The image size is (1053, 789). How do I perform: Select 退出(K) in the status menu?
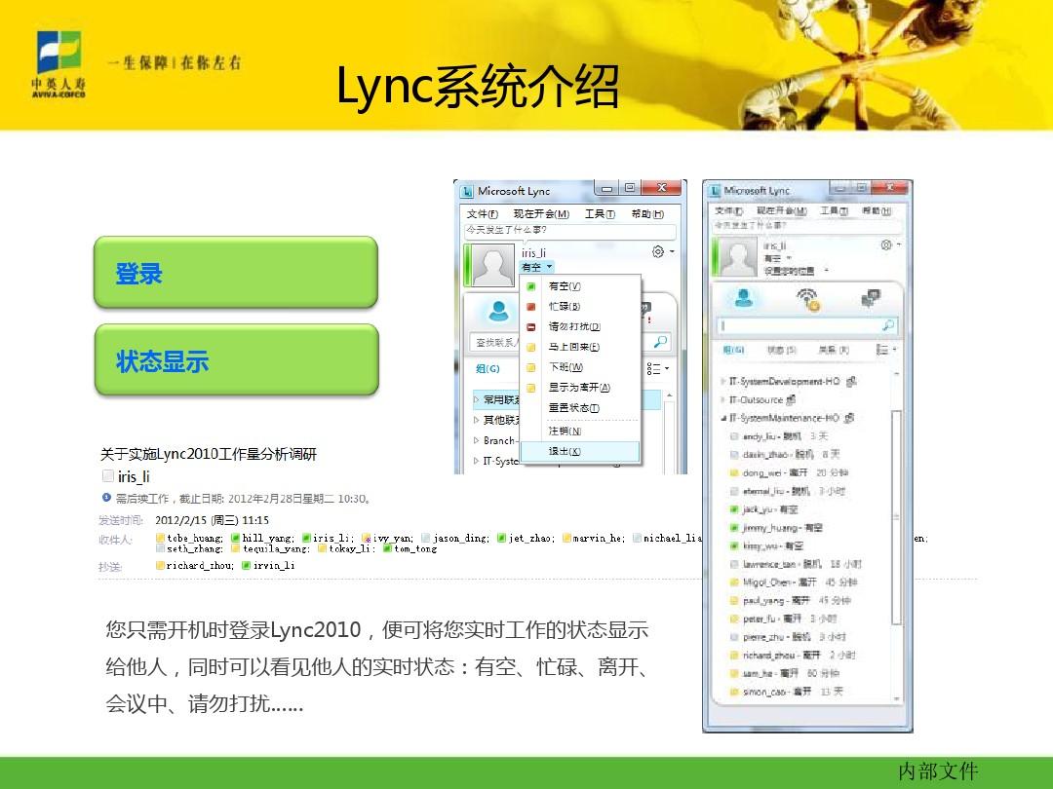(x=580, y=452)
